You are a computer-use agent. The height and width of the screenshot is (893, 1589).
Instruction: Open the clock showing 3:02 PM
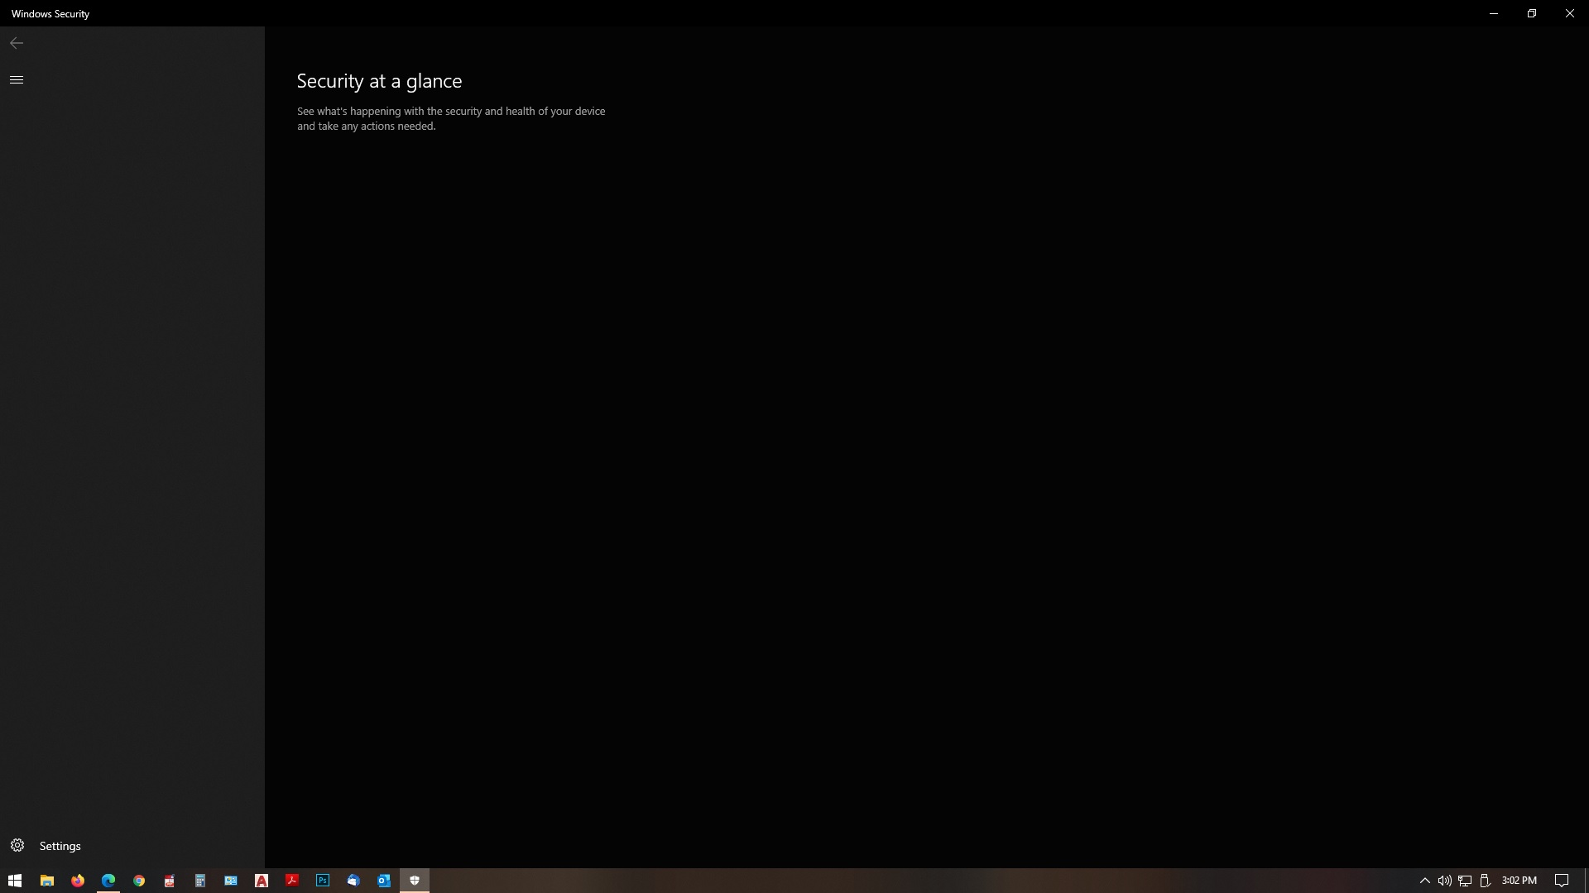click(1519, 881)
